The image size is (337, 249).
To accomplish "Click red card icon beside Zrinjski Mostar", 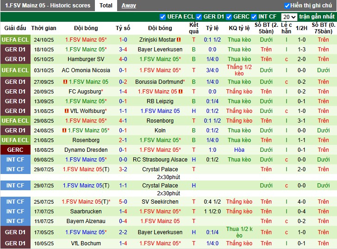I will pos(178,40).
